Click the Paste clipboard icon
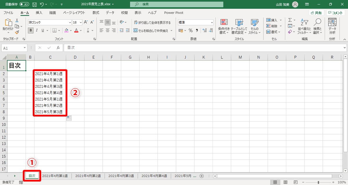The width and height of the screenshot is (348, 185). pyautogui.click(x=8, y=23)
